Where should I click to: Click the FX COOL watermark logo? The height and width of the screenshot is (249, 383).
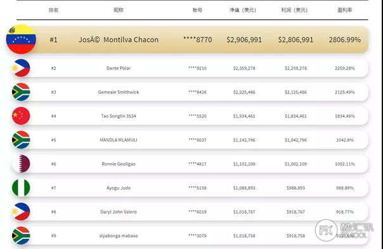tap(344, 230)
